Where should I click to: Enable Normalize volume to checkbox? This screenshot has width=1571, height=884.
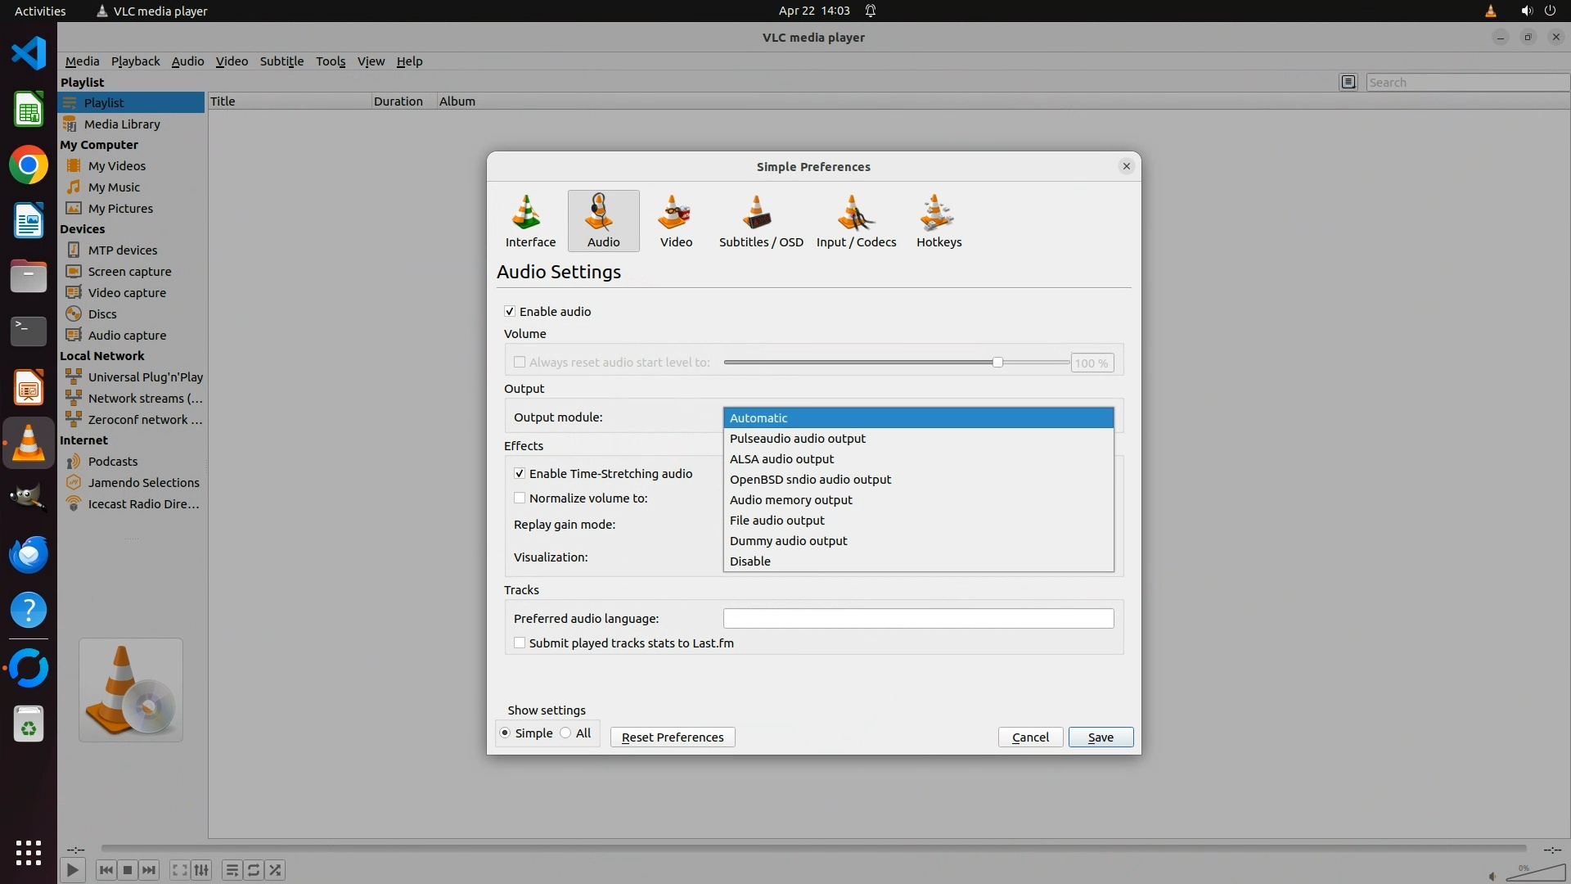tap(520, 498)
